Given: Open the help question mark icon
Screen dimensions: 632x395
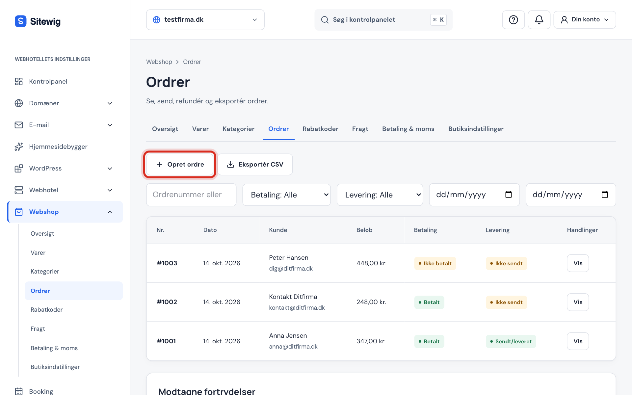Looking at the screenshot, I should point(513,20).
